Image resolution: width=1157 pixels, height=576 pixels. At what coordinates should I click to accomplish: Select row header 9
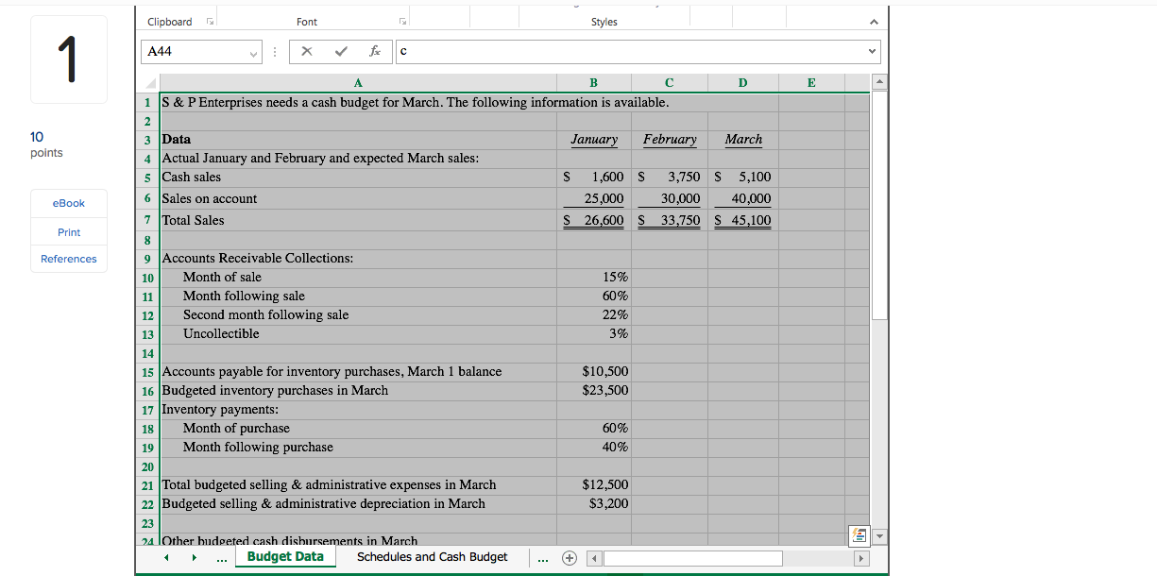(147, 258)
